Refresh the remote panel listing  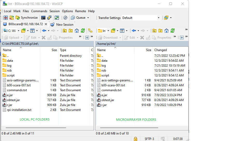tap(173, 31)
